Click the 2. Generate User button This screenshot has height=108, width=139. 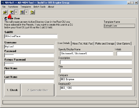(38, 90)
